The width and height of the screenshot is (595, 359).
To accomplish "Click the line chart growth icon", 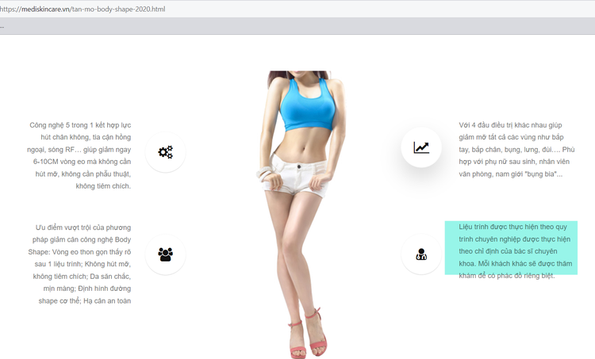I will 421,147.
